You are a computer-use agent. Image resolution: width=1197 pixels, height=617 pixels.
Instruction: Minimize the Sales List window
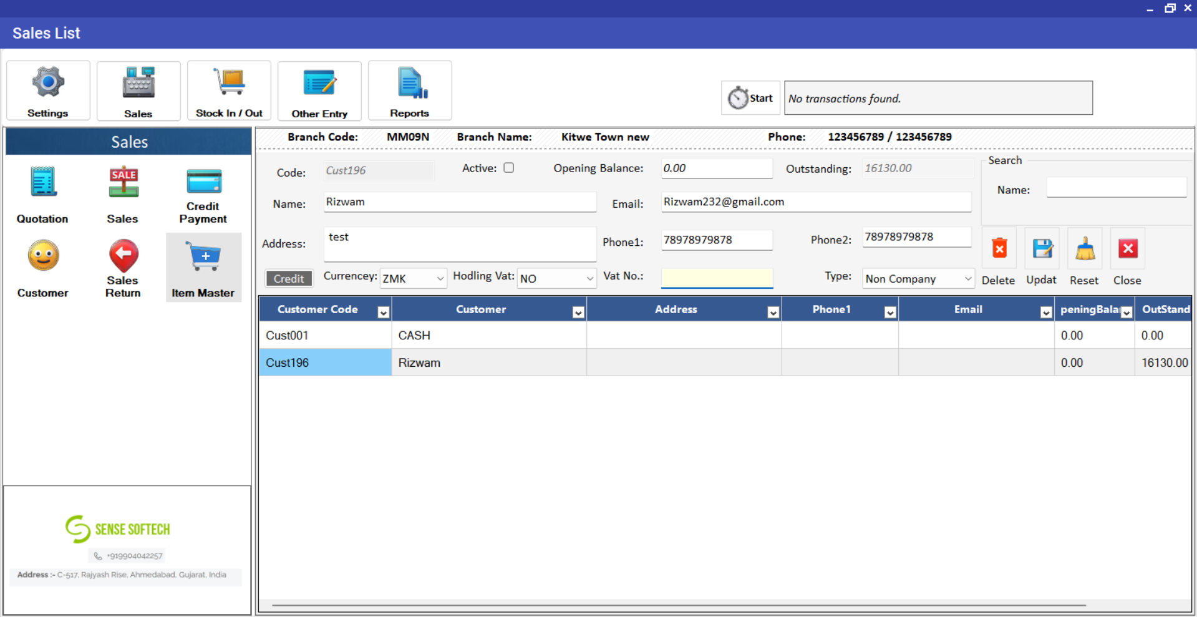pos(1150,9)
